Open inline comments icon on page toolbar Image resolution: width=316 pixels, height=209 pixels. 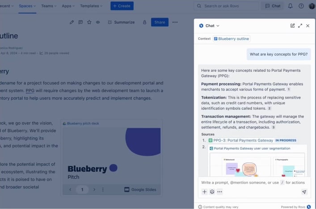click(x=80, y=22)
